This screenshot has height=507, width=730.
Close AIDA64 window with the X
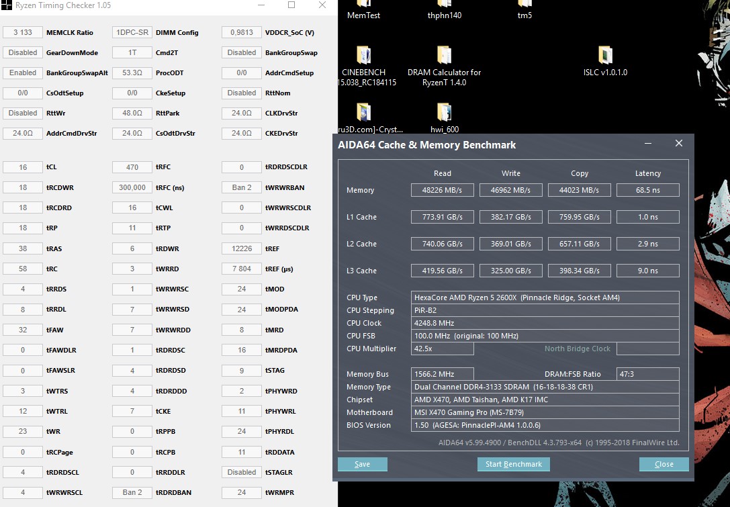pyautogui.click(x=679, y=144)
